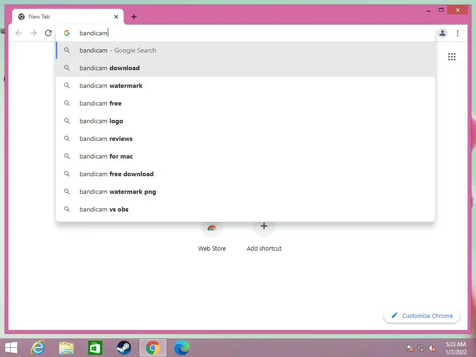Open the Web Store shortcut
The image size is (476, 357).
click(212, 238)
